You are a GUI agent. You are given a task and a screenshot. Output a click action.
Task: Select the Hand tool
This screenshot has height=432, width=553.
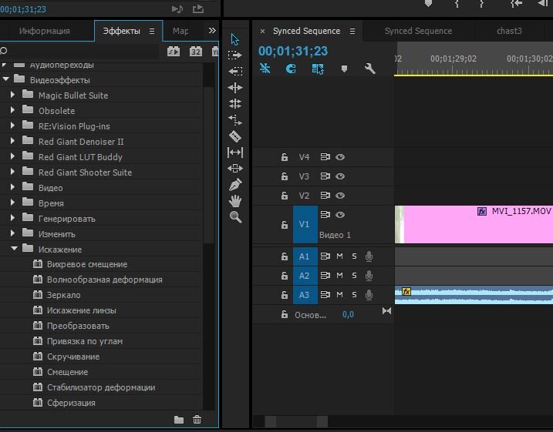tap(235, 201)
